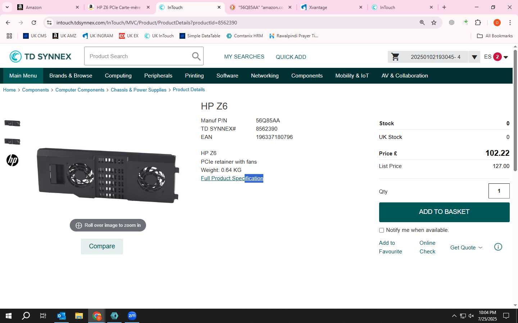The height and width of the screenshot is (323, 518).
Task: Click the HP brand logo thumbnail
Action: click(x=12, y=160)
